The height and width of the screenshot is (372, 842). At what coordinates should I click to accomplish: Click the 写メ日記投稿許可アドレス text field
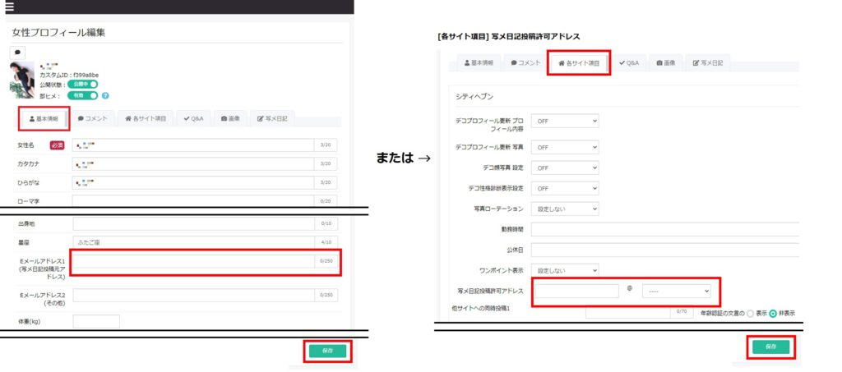(x=577, y=291)
